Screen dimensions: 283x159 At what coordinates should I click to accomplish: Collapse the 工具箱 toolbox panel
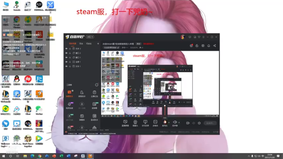tap(97, 85)
